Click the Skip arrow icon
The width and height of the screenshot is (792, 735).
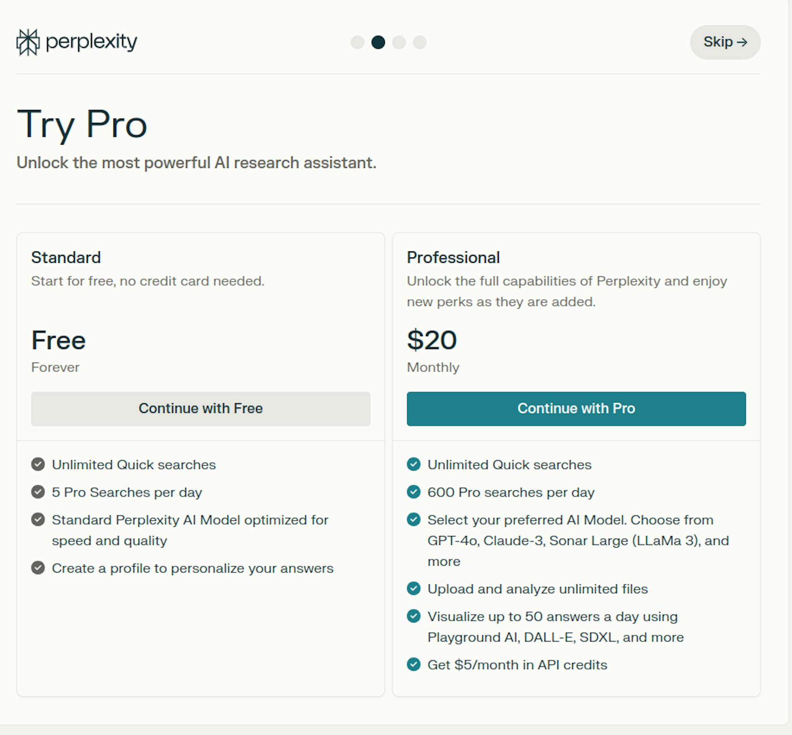742,42
